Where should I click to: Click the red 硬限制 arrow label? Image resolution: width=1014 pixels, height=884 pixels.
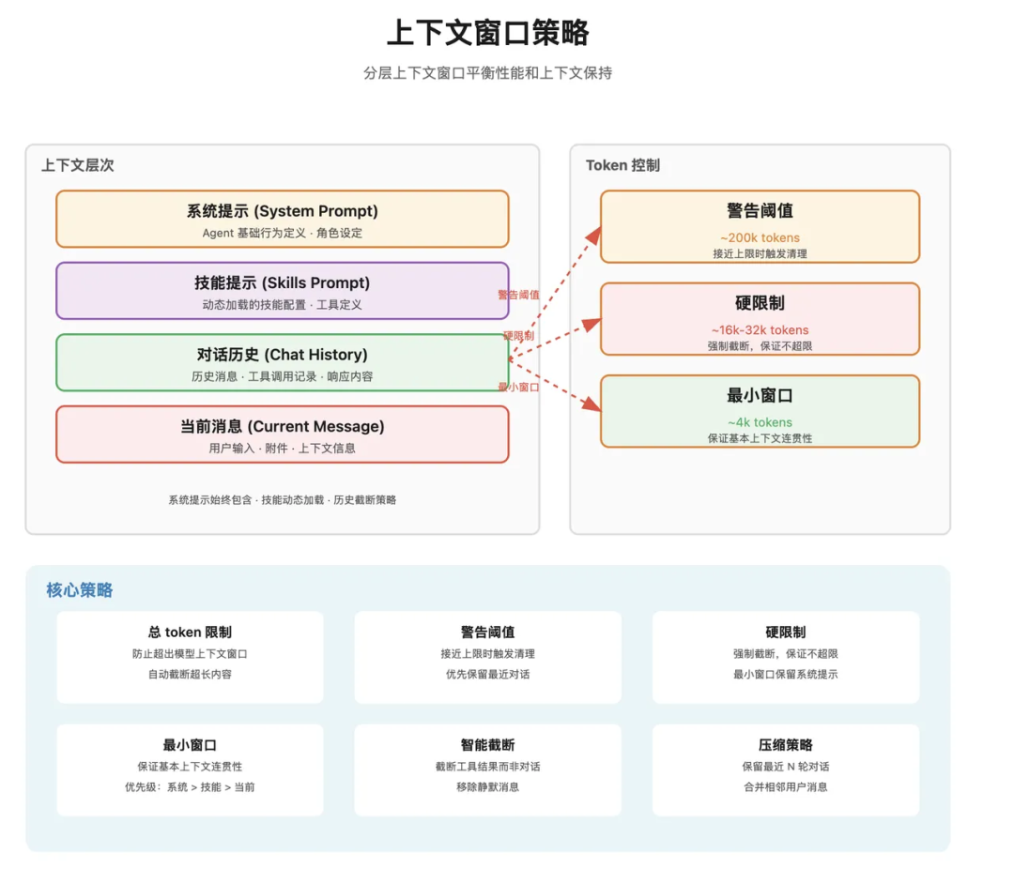tap(517, 335)
